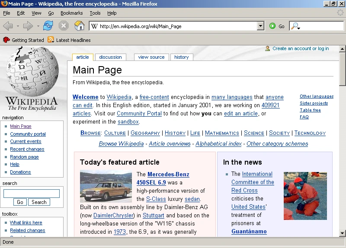This screenshot has height=248, width=346.
Task: Switch to the discussion tab
Action: [x=110, y=57]
